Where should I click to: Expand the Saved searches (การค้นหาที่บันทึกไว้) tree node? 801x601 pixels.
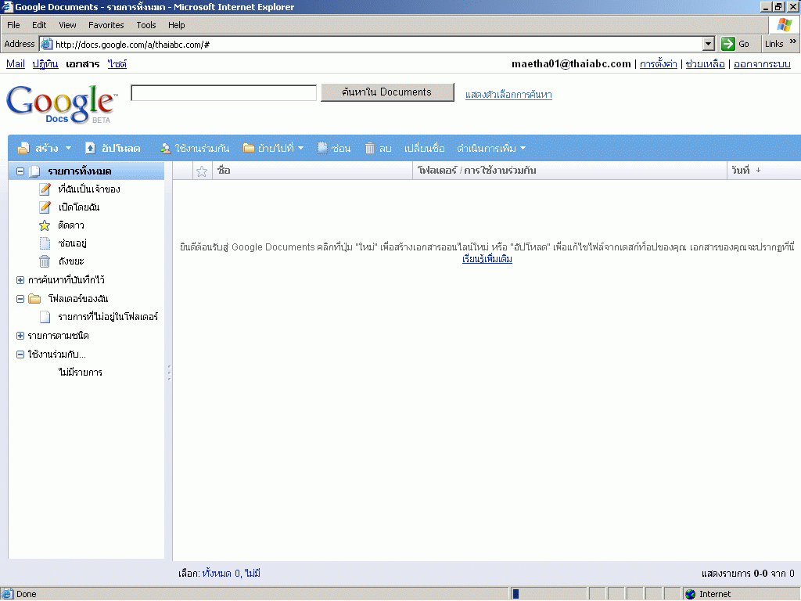20,280
